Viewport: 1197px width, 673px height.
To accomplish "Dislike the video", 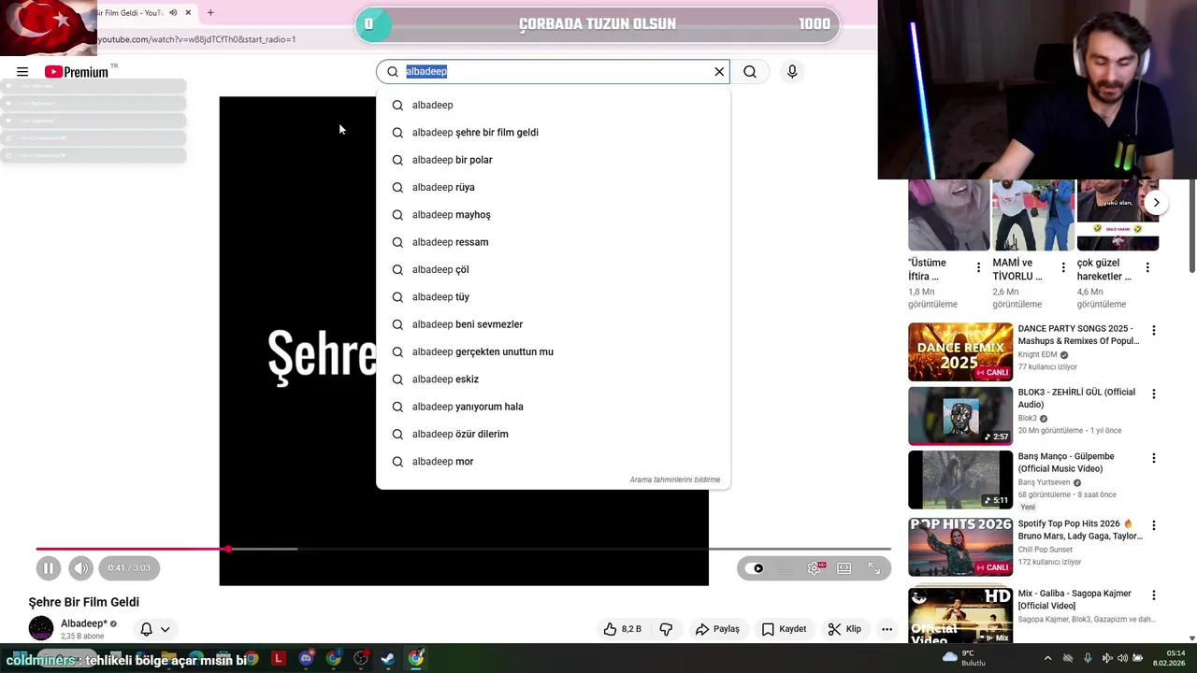I will [666, 629].
